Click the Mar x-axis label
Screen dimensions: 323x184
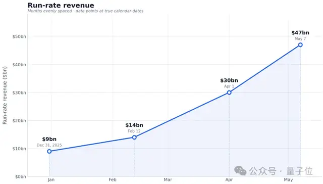coord(168,179)
